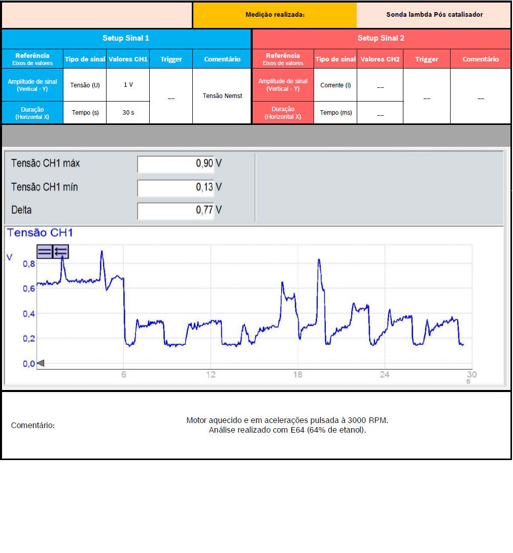Click the 30 s duration cell
Image resolution: width=513 pixels, height=553 pixels.
[x=128, y=113]
